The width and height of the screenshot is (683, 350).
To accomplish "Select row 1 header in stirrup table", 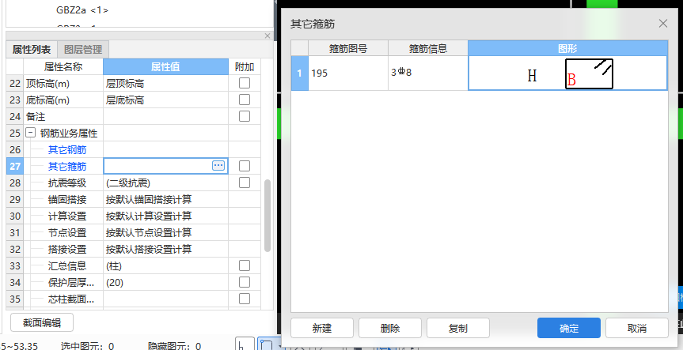I will pos(300,73).
